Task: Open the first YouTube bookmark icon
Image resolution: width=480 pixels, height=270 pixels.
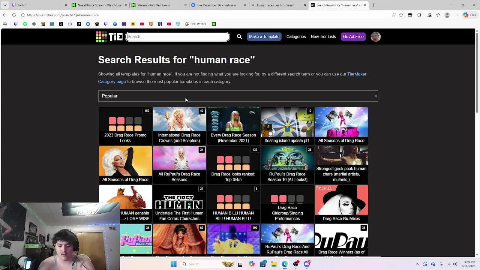Action: point(142,24)
